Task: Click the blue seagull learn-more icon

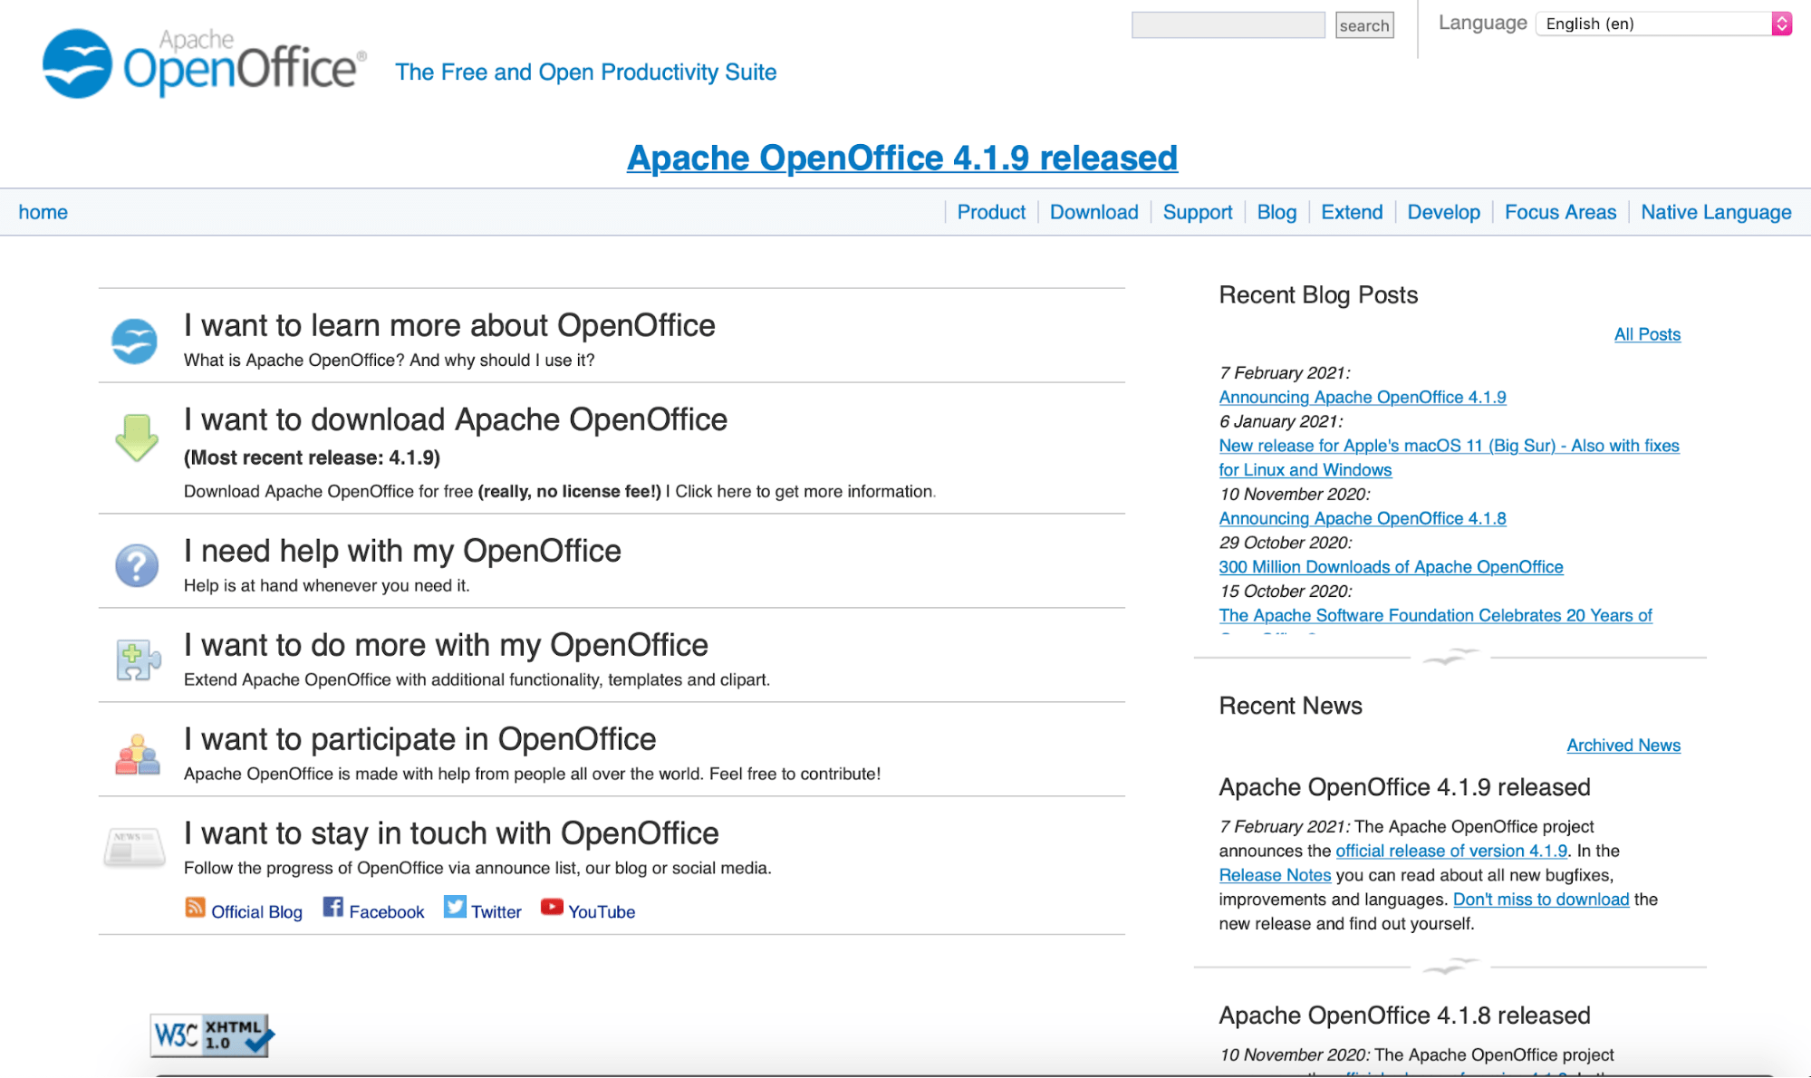Action: (x=135, y=342)
